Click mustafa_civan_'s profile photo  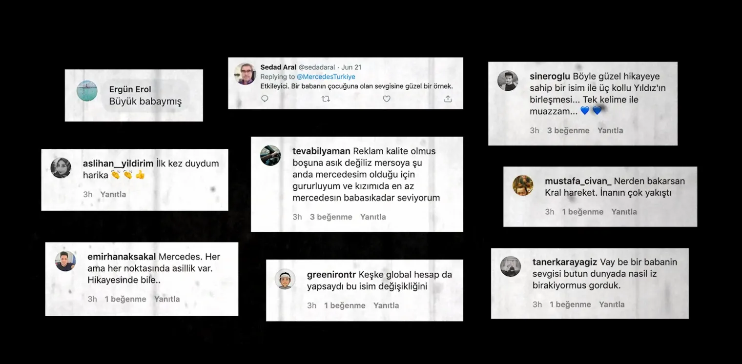tap(523, 185)
